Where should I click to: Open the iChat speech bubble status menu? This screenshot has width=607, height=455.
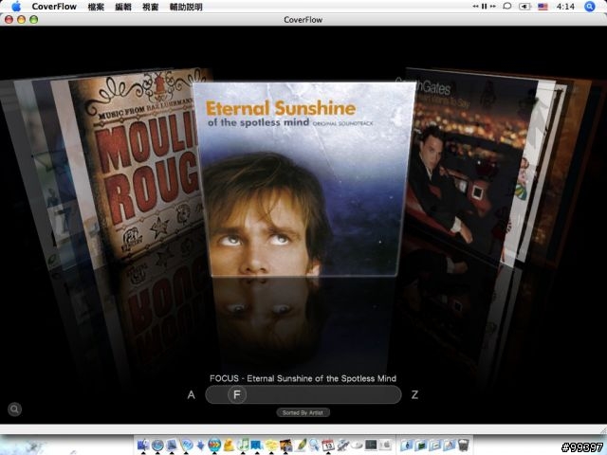pyautogui.click(x=507, y=7)
